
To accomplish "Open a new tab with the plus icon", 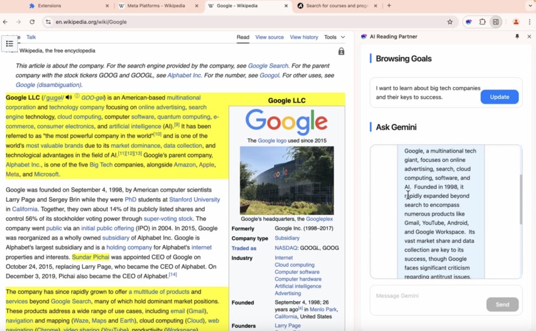I will pos(389,5).
